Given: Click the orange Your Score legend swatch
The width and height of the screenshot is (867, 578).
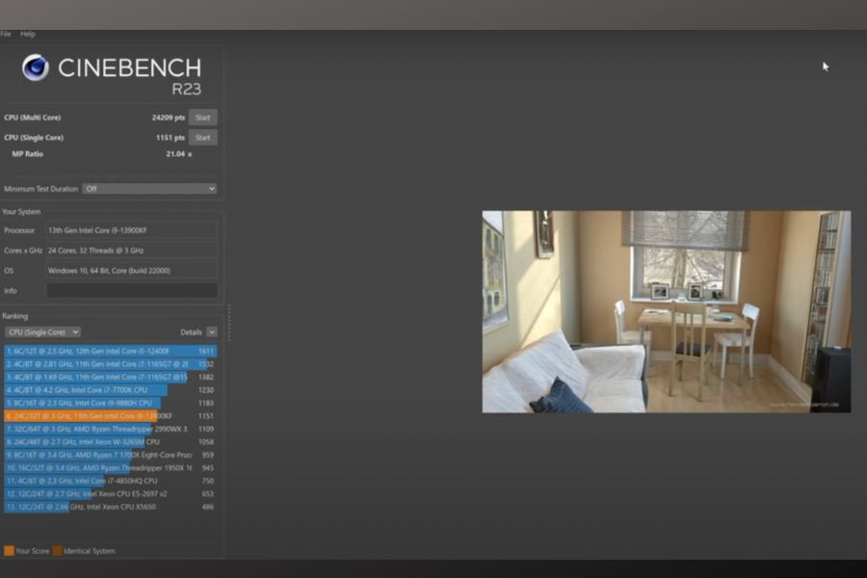Looking at the screenshot, I should point(9,550).
